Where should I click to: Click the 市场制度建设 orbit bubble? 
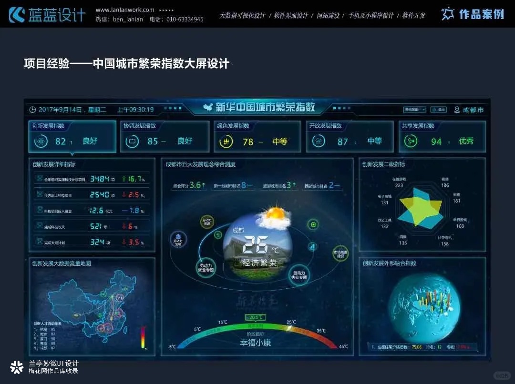click(340, 254)
